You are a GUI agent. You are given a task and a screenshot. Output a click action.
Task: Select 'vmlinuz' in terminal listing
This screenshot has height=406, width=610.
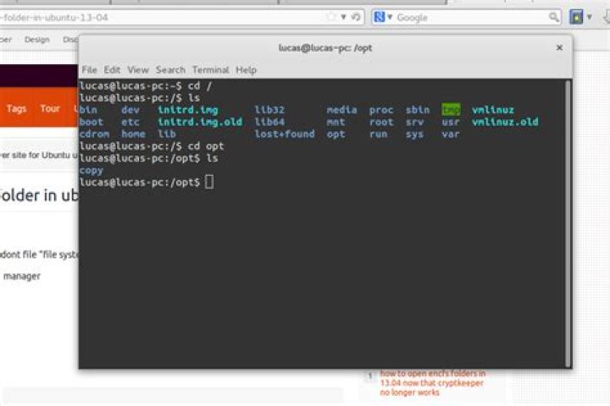tap(493, 110)
